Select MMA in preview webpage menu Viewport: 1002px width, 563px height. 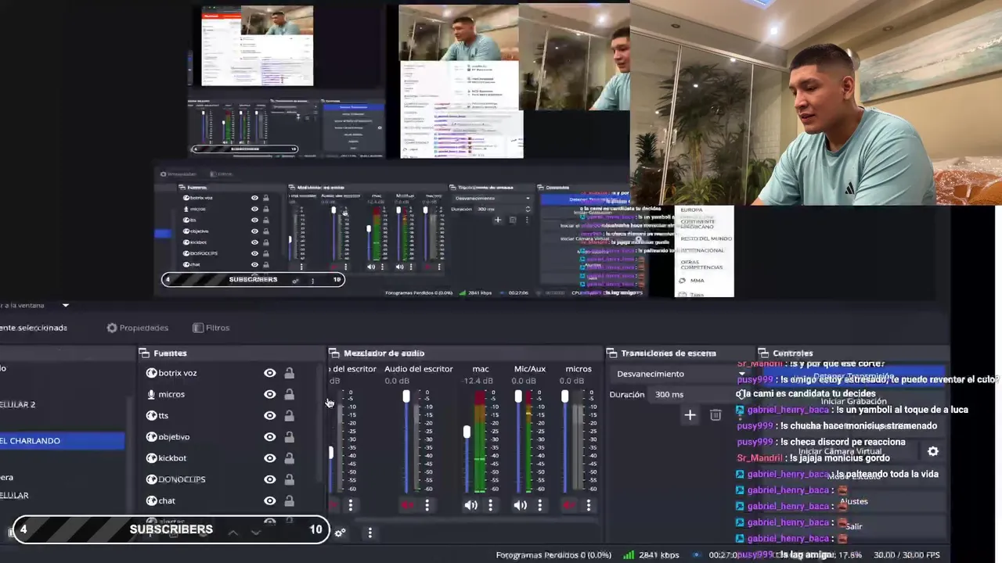(697, 280)
